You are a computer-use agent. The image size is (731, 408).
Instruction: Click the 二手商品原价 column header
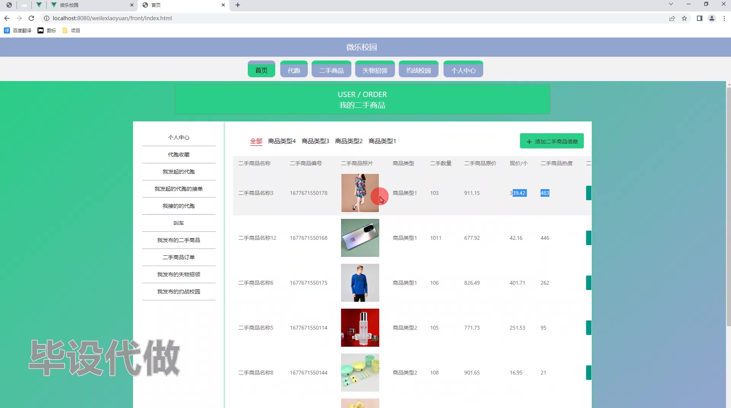pyautogui.click(x=480, y=163)
